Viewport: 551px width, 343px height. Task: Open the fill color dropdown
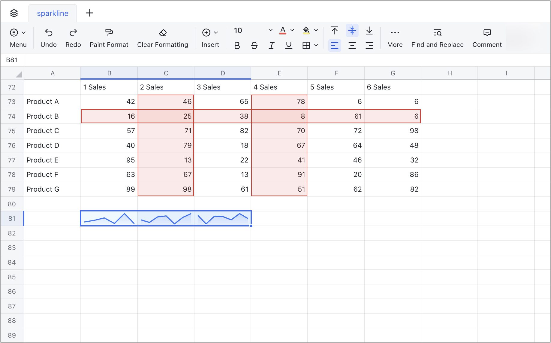click(315, 30)
